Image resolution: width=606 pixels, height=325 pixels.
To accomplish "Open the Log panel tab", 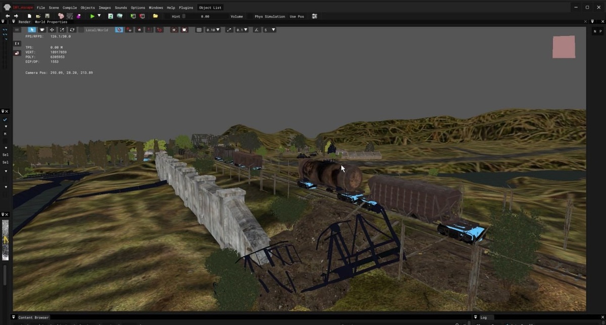I will (483, 317).
